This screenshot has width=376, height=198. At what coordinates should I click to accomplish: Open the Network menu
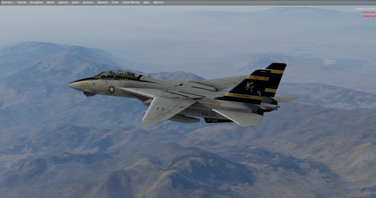pos(102,2)
